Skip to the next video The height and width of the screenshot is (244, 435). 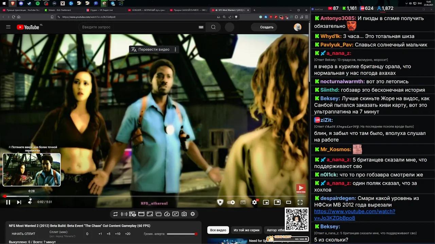[19, 202]
